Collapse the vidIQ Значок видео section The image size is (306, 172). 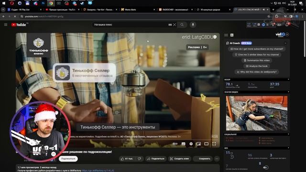(288, 92)
